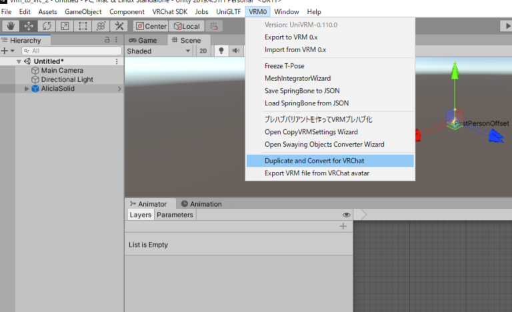Select the Move tool
Screen dimensions: 512x312
point(29,26)
